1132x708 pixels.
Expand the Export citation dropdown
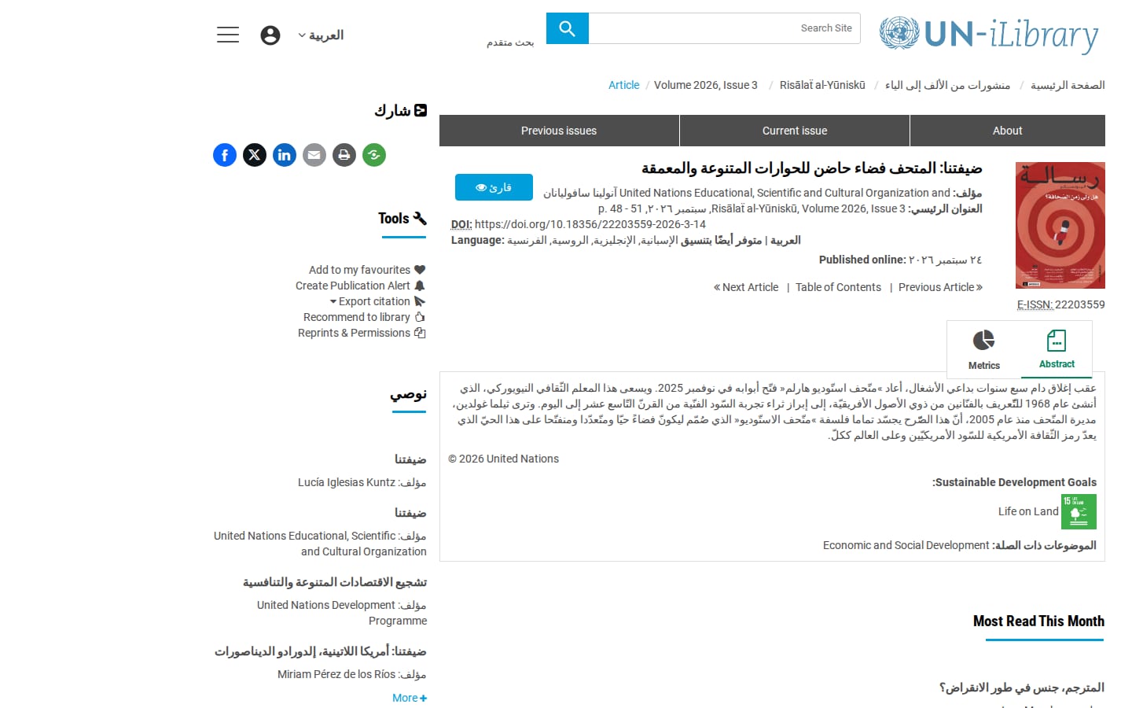pos(370,301)
